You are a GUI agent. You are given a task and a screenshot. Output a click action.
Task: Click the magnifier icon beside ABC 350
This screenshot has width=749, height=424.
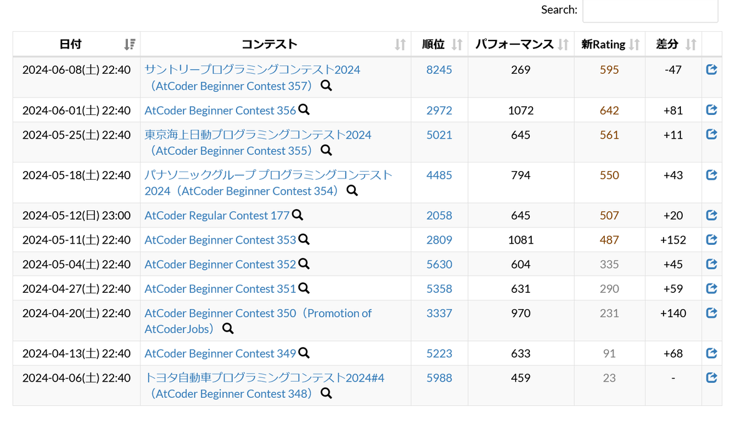(x=228, y=328)
